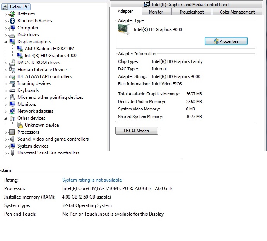
Task: Click the Belov-PC computer icon
Action: pos(5,7)
